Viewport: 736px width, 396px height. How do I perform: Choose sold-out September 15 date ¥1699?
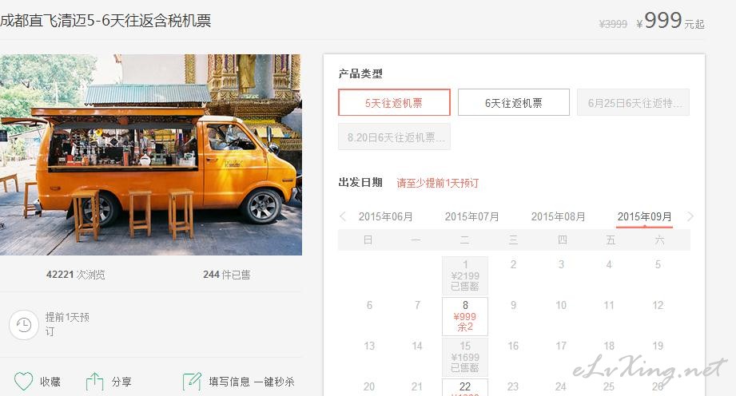(x=465, y=357)
